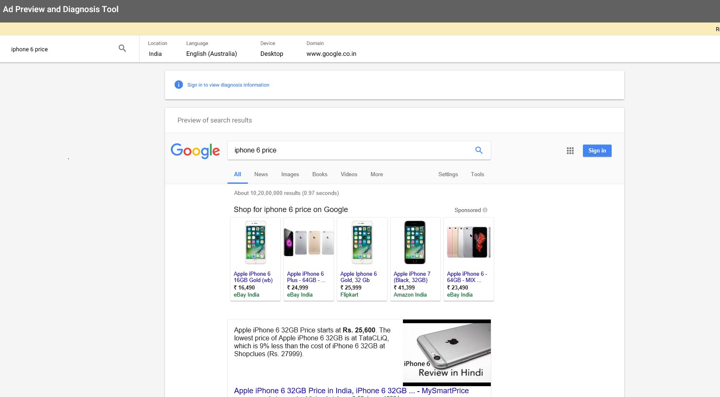Expand the More search options menu

[377, 174]
